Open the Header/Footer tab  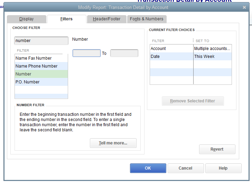[106, 19]
